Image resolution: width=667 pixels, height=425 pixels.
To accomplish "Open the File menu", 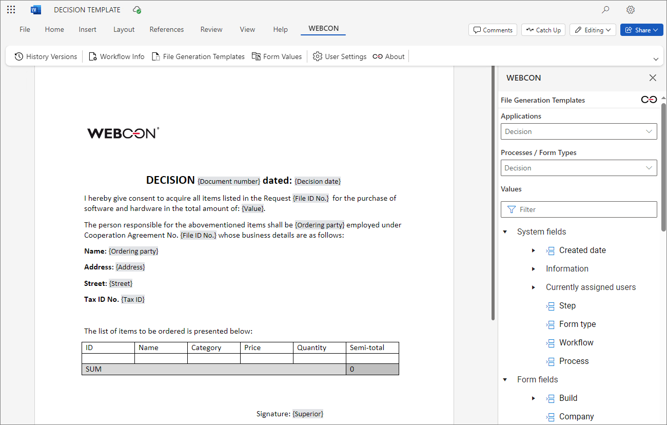I will 25,29.
